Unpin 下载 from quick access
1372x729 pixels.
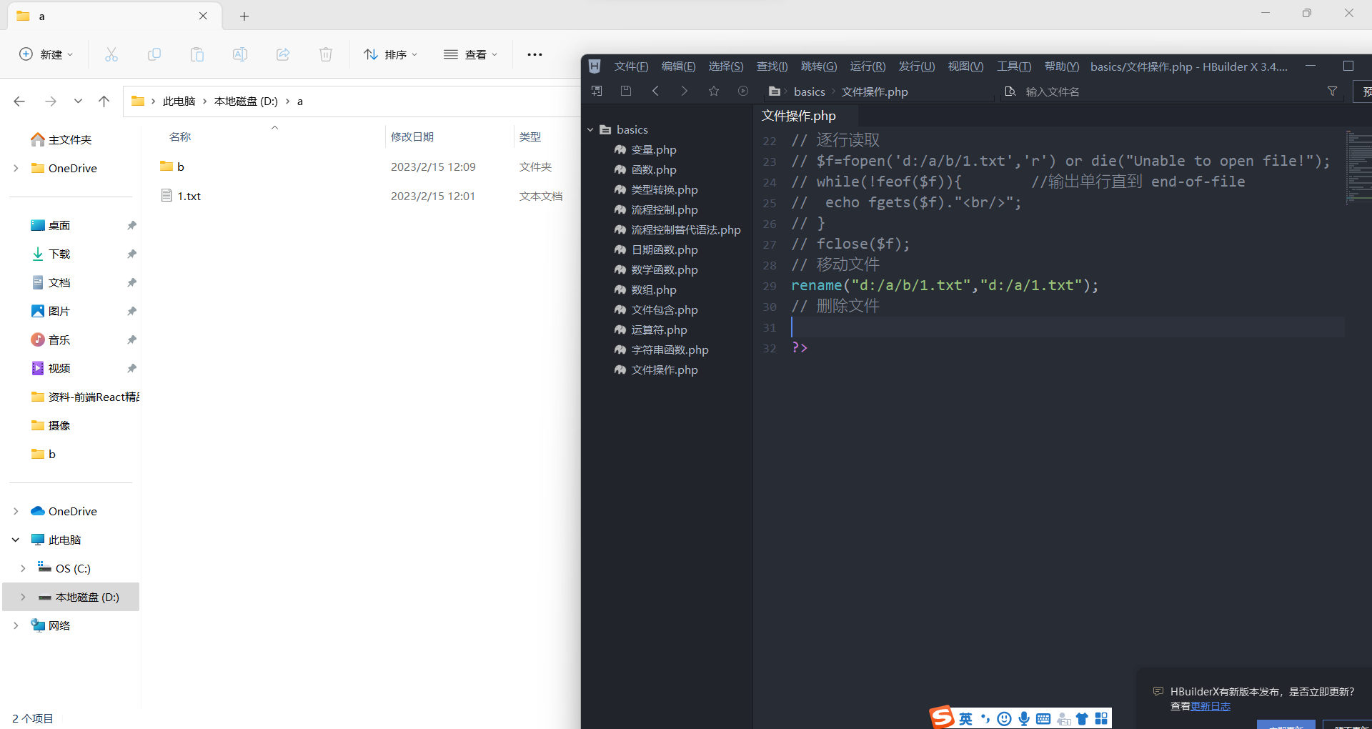[131, 254]
